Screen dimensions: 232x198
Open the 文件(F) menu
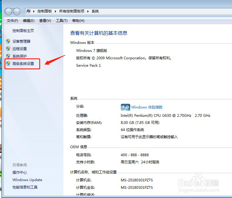(12, 21)
